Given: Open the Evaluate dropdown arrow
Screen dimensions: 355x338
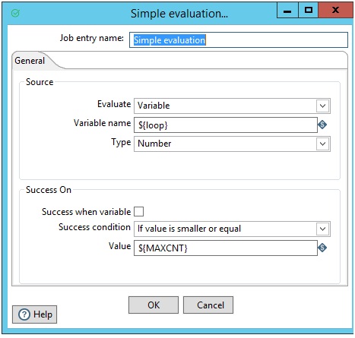Looking at the screenshot, I should 322,106.
